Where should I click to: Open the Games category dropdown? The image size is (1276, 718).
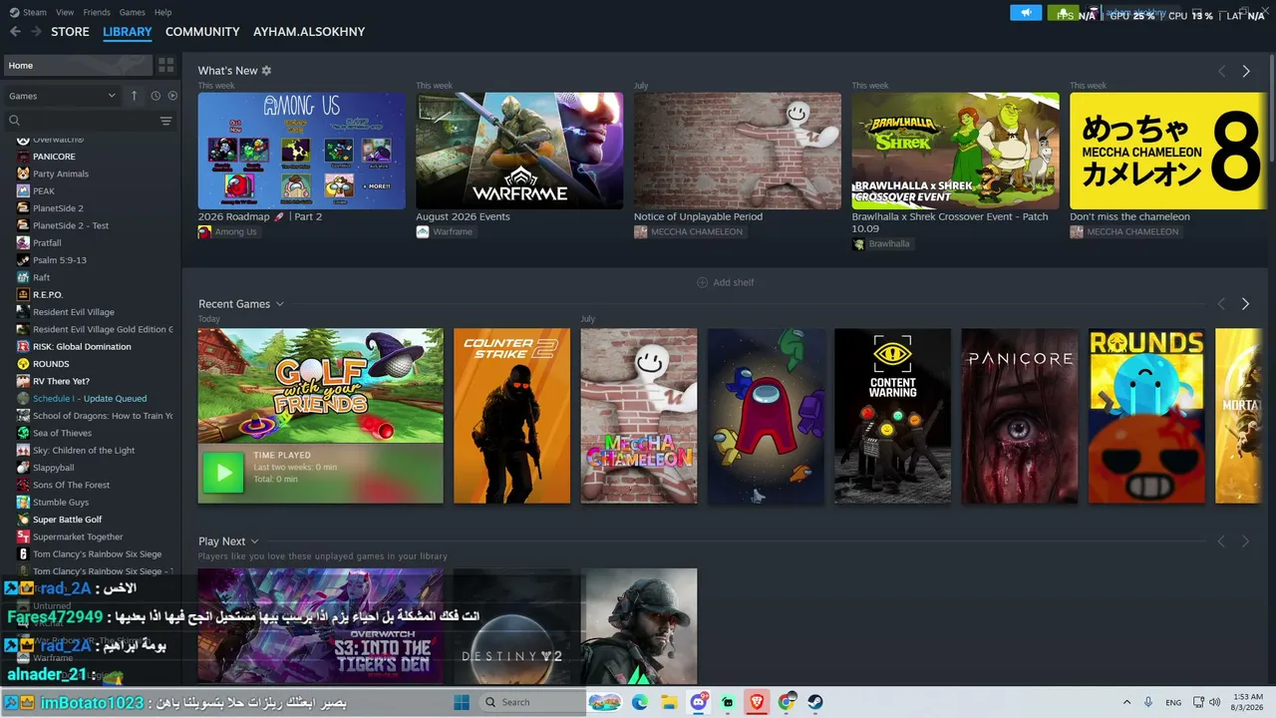click(62, 96)
